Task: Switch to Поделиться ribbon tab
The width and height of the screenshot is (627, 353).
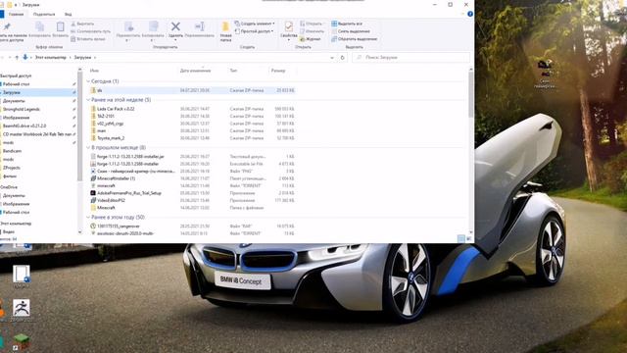Action: click(x=44, y=14)
